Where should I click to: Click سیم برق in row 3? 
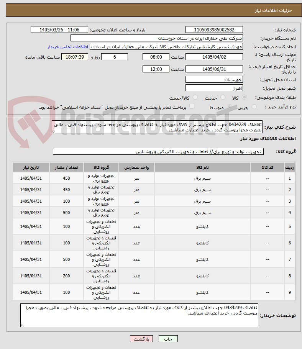pyautogui.click(x=202, y=201)
